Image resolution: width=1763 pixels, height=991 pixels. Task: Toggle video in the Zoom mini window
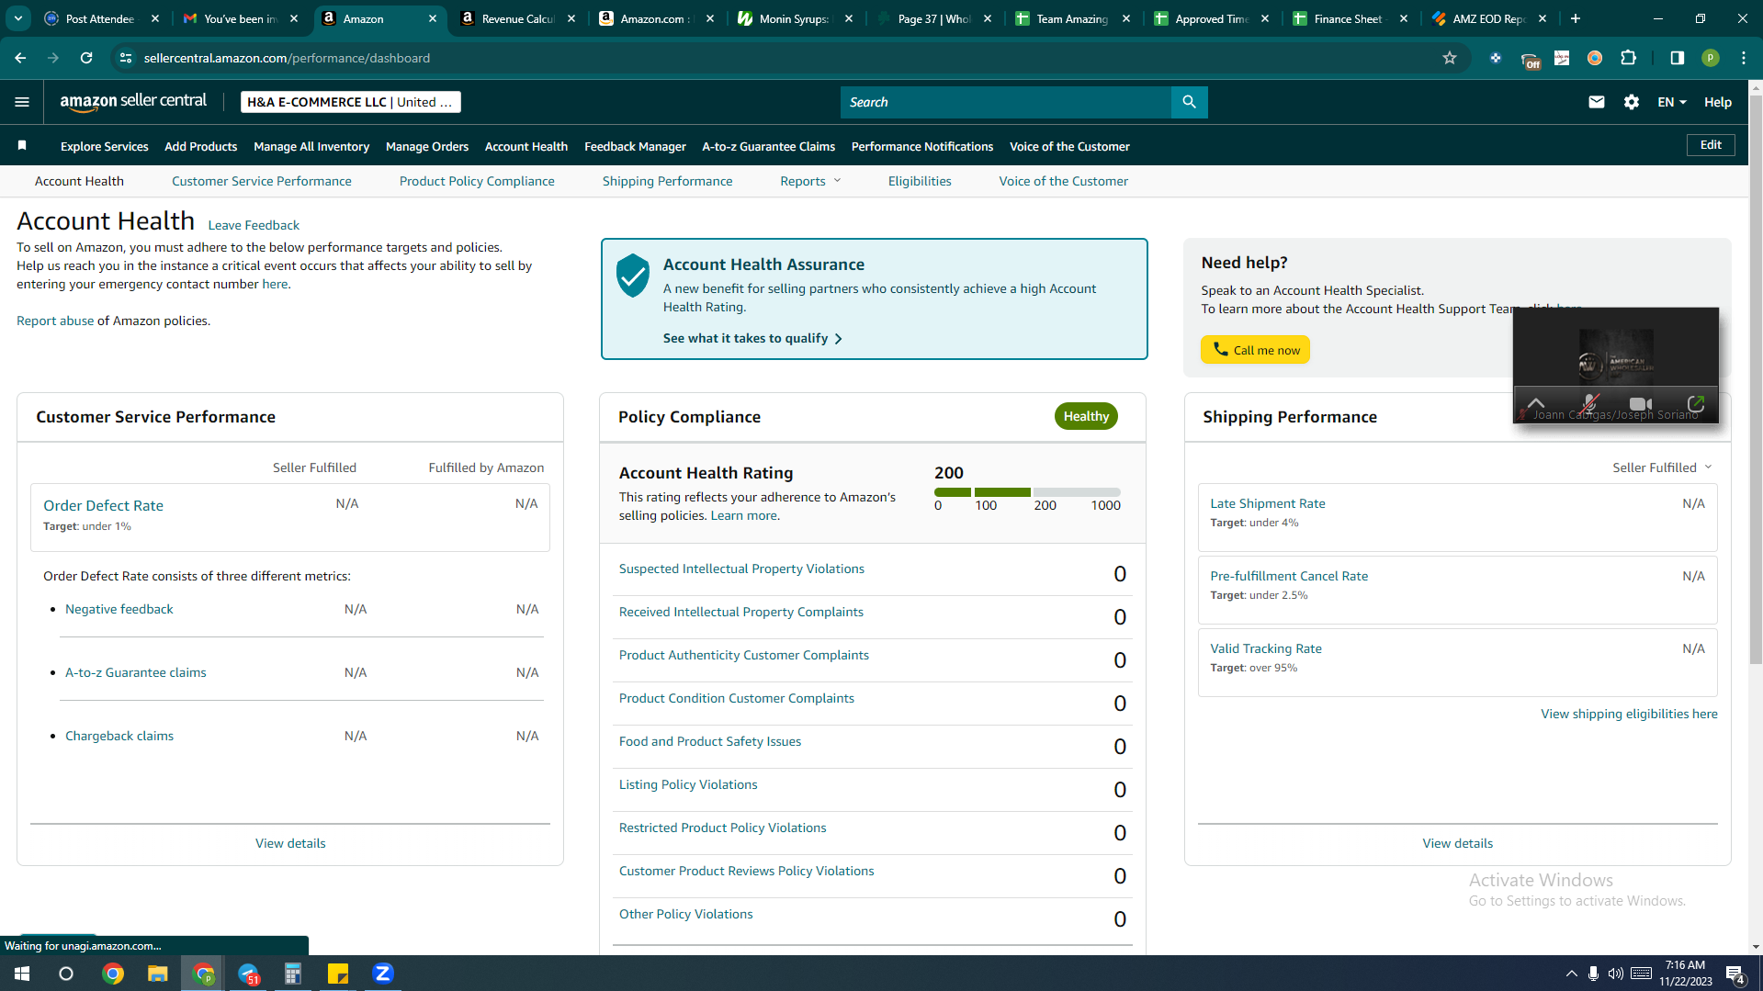1641,403
